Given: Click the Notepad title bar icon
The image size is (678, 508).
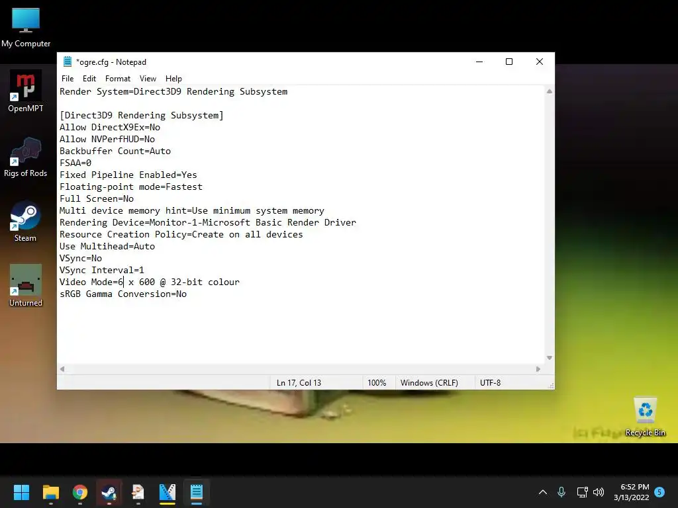Looking at the screenshot, I should (67, 62).
